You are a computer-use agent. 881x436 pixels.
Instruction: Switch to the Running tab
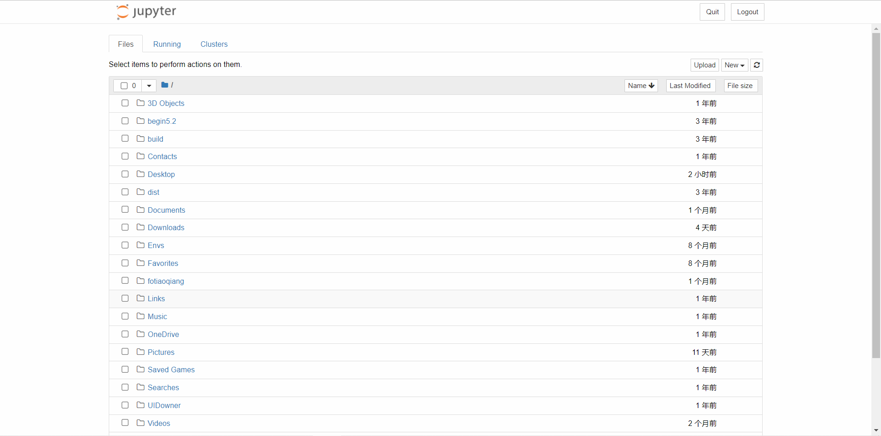pos(167,44)
